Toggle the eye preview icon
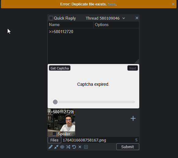Screen dimensions: 178x158 62,147
